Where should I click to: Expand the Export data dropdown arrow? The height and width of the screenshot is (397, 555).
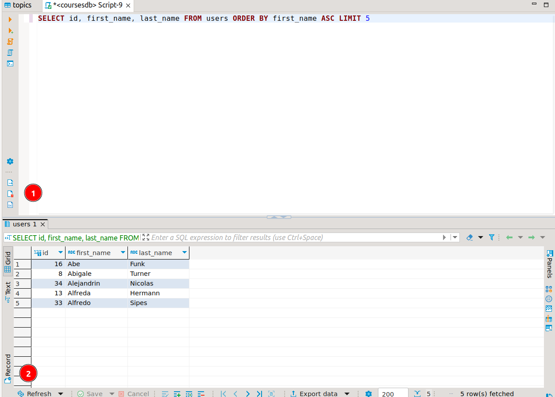click(347, 393)
